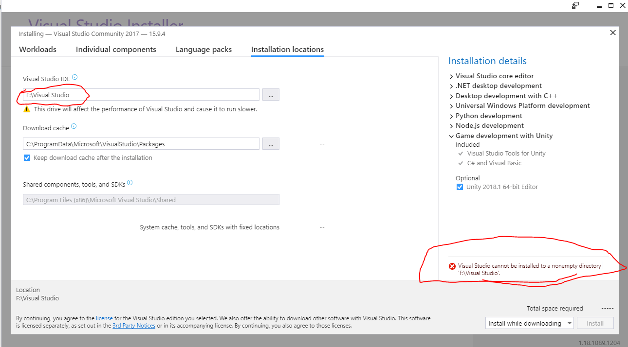Expand the .NET desktop development details
Viewport: 628px width, 347px height.
tap(451, 86)
